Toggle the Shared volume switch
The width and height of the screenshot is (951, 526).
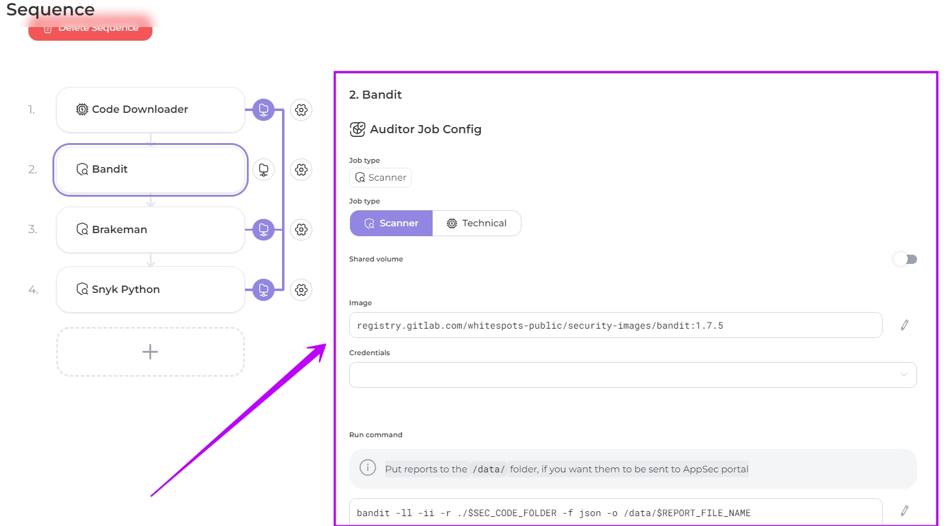[905, 259]
